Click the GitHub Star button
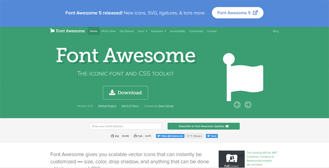Viewport: 329px width, 168px height. click(x=115, y=136)
